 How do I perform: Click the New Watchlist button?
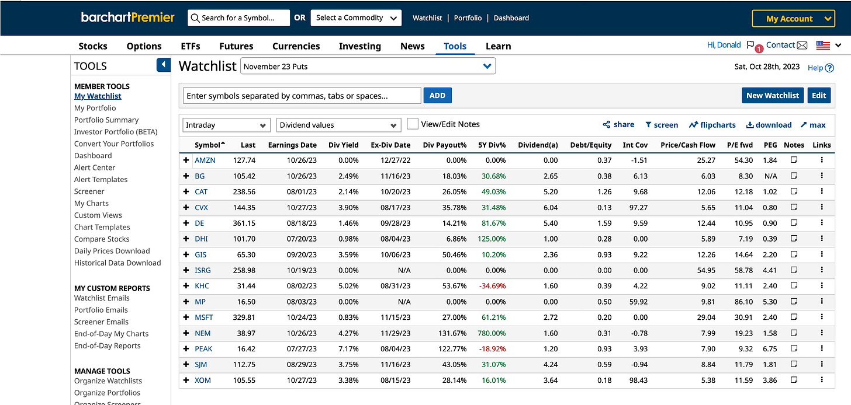click(x=773, y=96)
